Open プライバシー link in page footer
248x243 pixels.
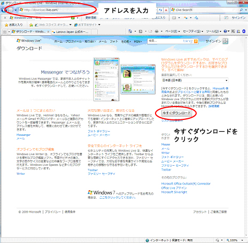pos(52,212)
